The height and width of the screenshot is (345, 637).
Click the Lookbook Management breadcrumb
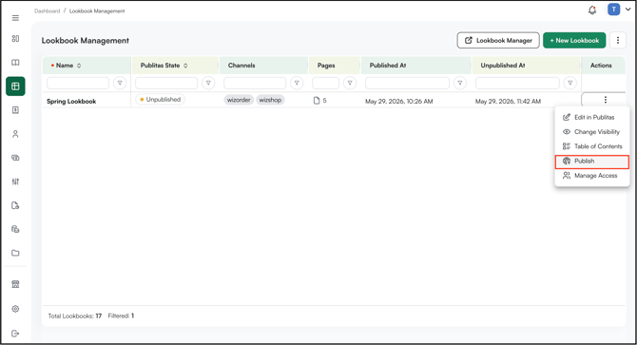[x=97, y=11]
